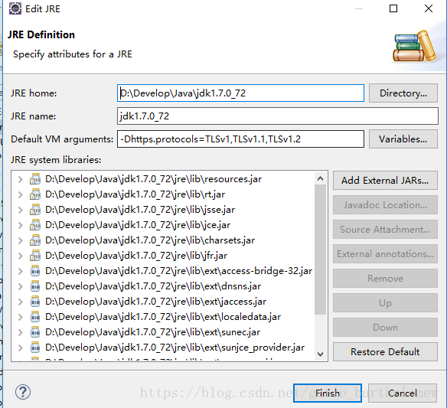Select the row ending in lib\rt.jar
447x408 pixels.
(135, 194)
